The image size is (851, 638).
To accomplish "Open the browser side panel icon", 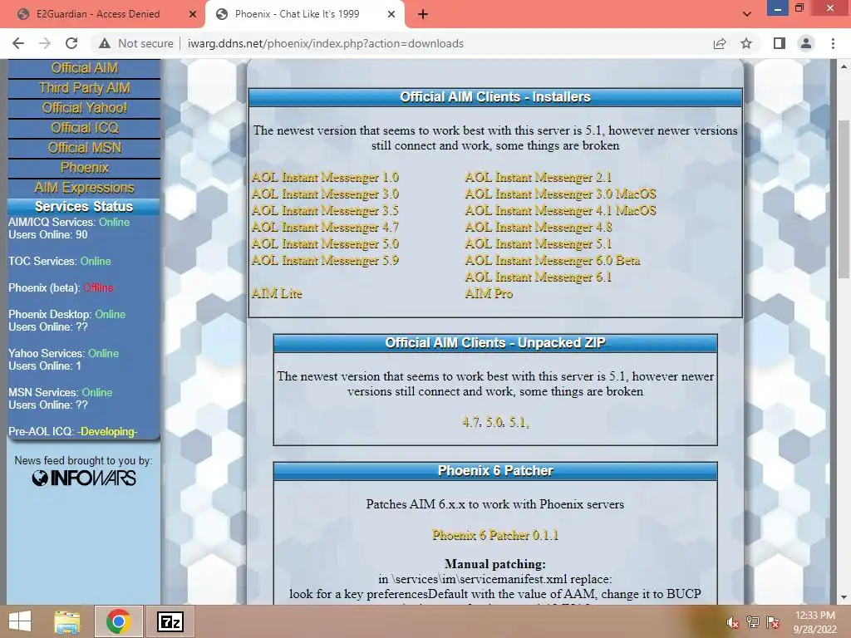I will tap(780, 43).
